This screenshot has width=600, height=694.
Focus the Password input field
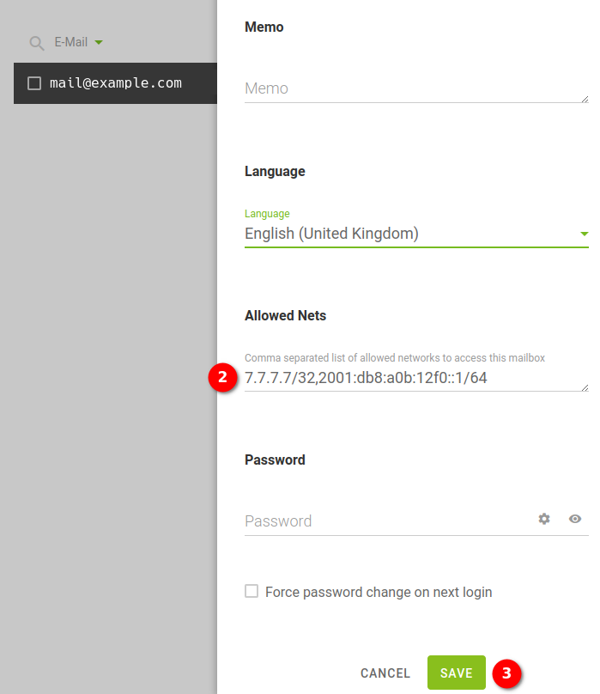[386, 520]
